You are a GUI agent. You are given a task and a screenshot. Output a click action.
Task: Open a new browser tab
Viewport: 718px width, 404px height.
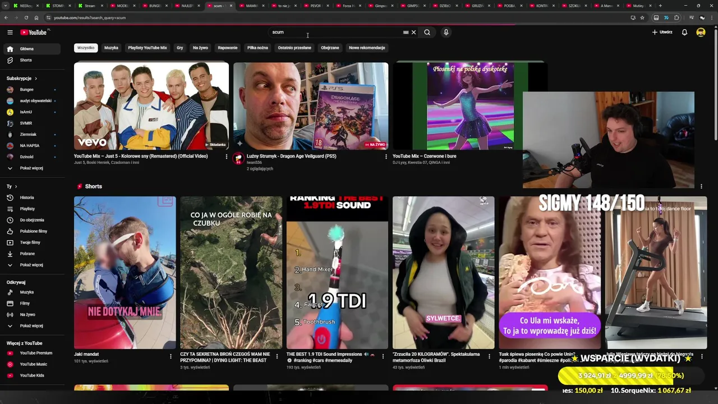[660, 6]
